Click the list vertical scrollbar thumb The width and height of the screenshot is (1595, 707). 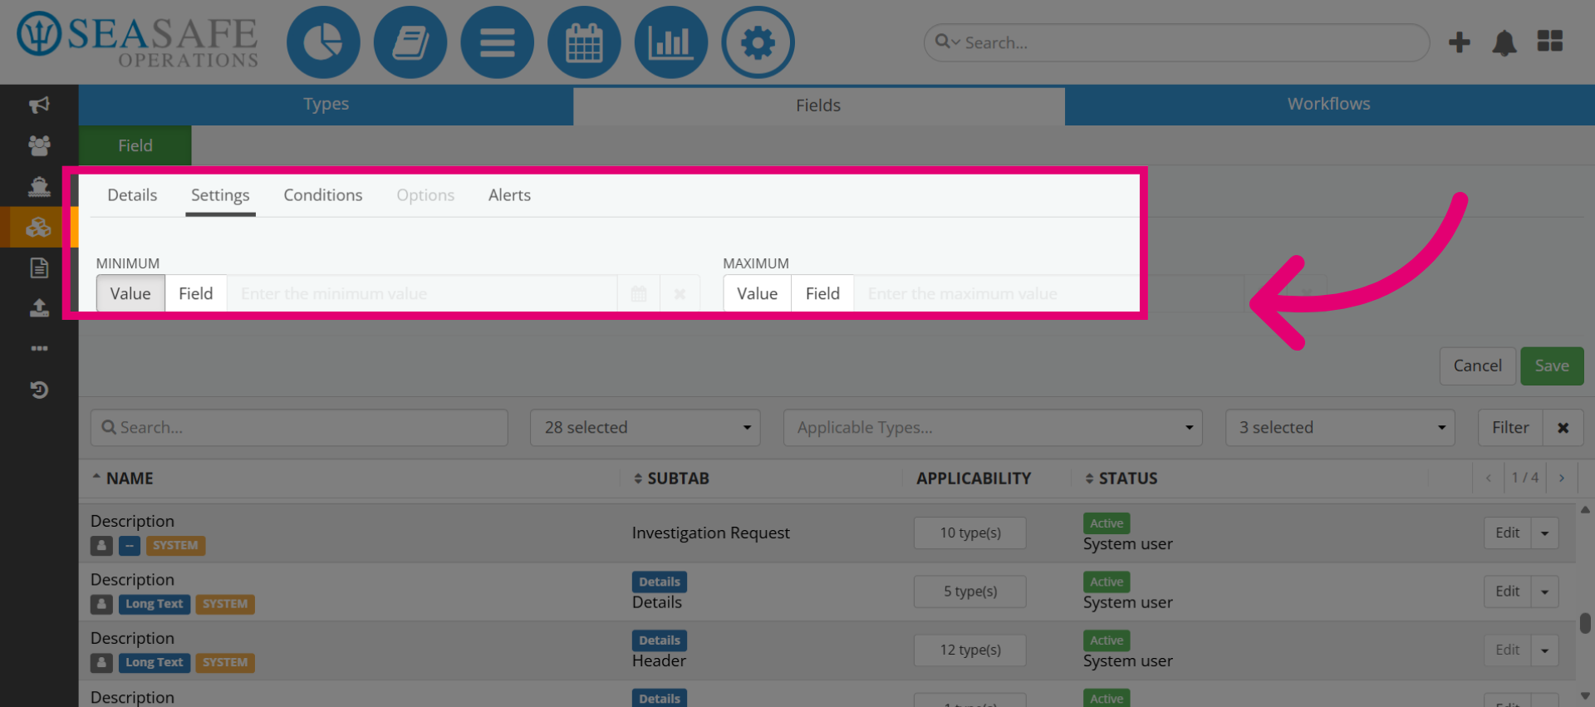point(1585,623)
